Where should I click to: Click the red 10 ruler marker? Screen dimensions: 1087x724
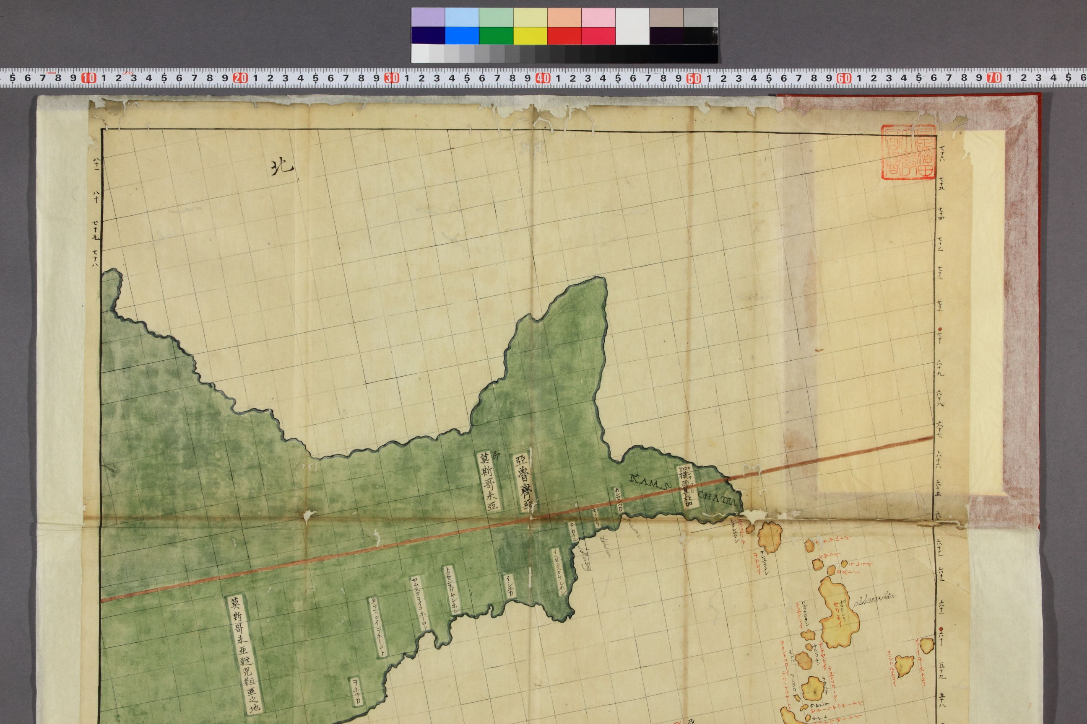[x=88, y=78]
